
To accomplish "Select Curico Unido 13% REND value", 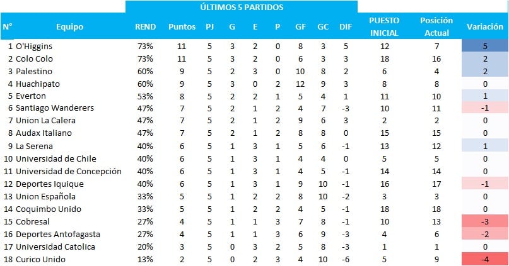I will click(145, 259).
